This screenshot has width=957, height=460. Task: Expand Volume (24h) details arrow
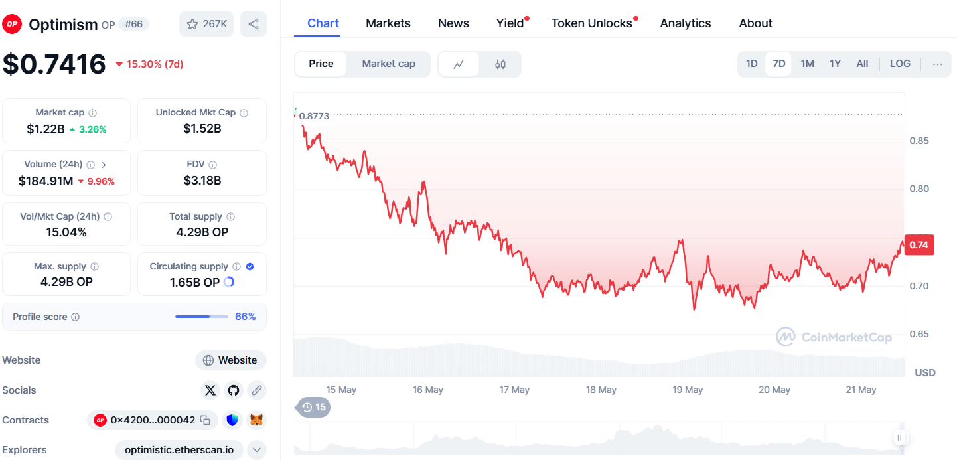[x=104, y=165]
